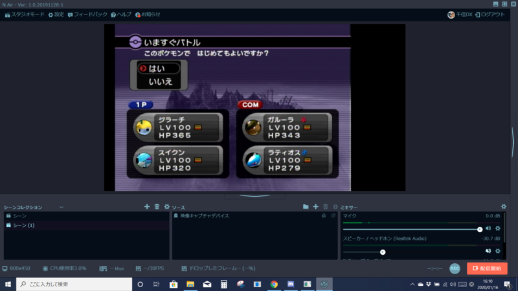Open the Windows notification center
Image resolution: width=518 pixels, height=291 pixels.
point(508,285)
